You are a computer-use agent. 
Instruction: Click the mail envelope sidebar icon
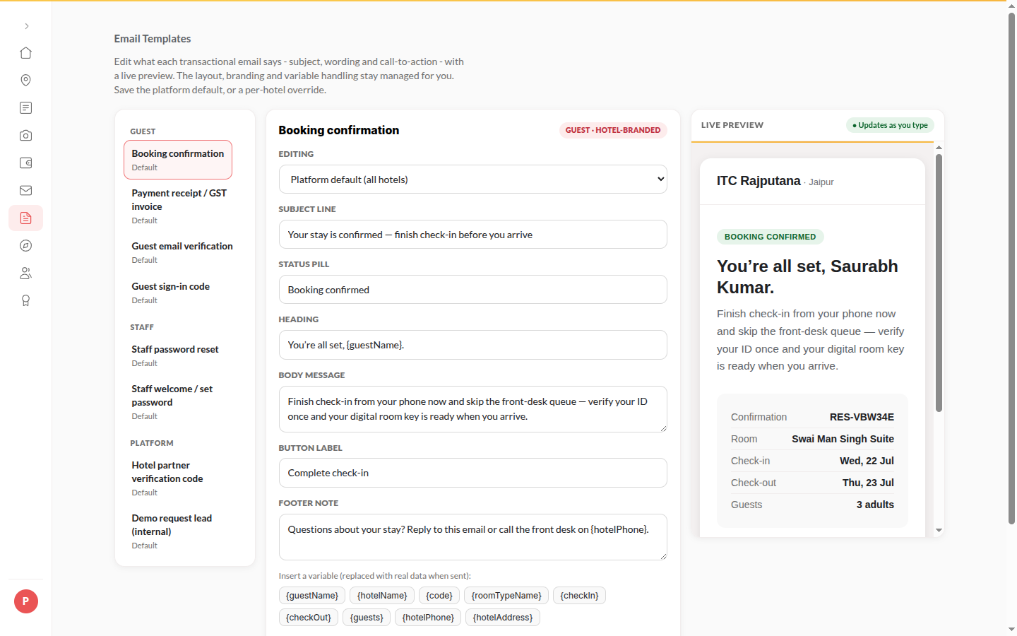click(x=26, y=191)
